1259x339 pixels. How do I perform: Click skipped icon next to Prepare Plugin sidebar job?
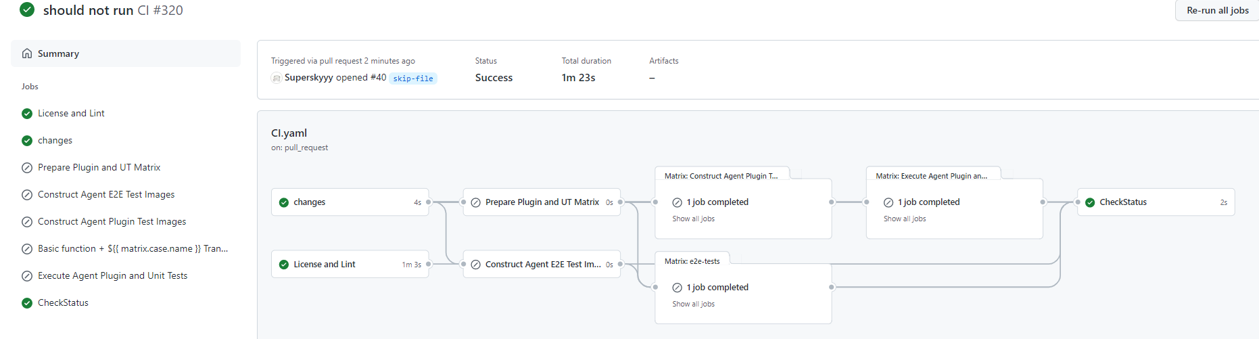(27, 168)
